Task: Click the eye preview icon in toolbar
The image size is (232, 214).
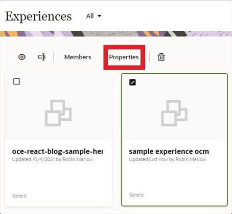Action: (22, 57)
